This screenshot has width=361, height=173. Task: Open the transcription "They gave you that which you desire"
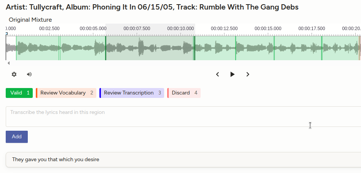point(183,160)
